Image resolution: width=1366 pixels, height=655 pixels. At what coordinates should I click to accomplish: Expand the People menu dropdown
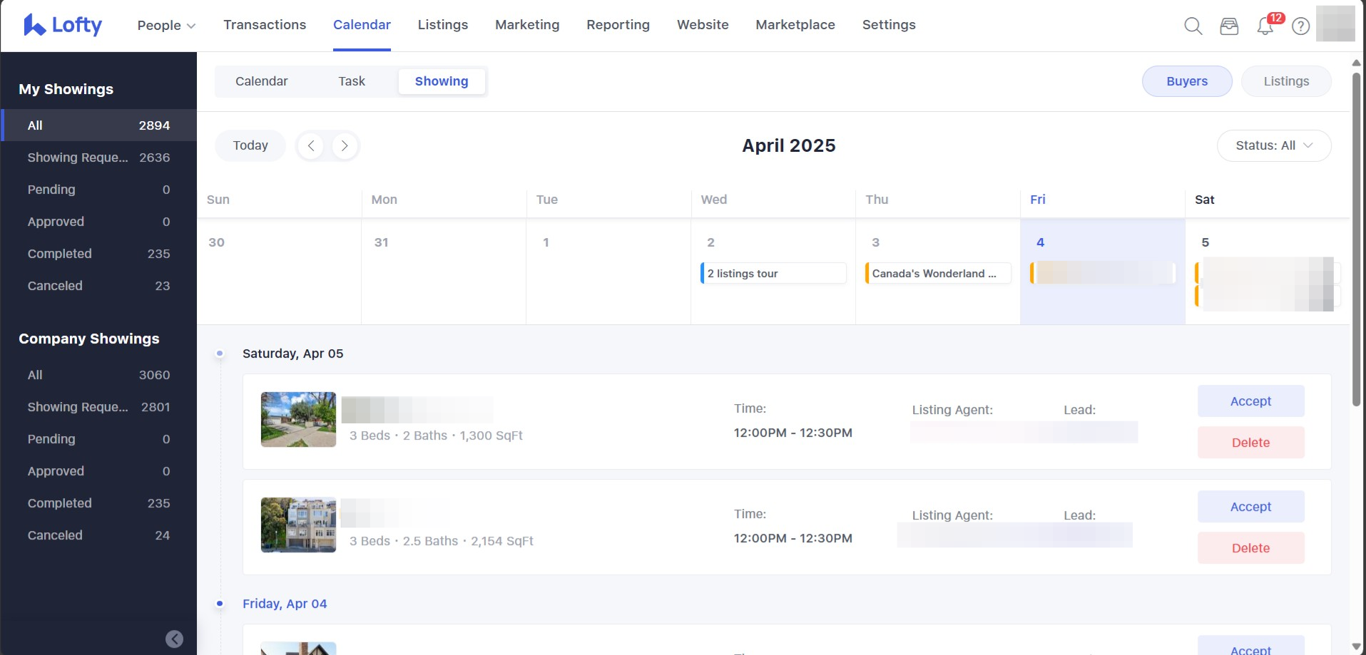coord(166,26)
